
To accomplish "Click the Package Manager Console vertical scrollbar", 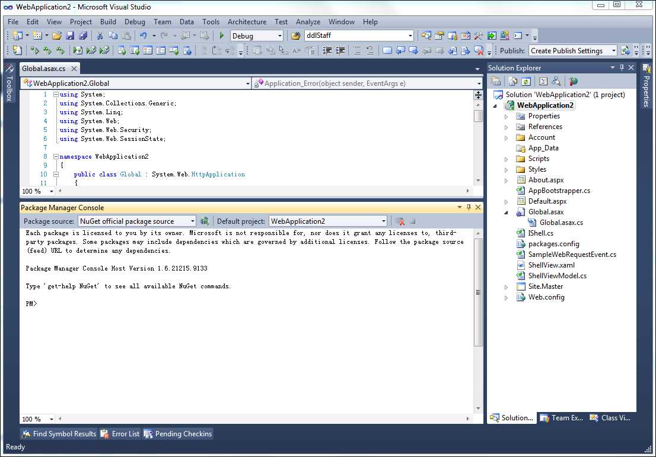I will click(x=478, y=292).
